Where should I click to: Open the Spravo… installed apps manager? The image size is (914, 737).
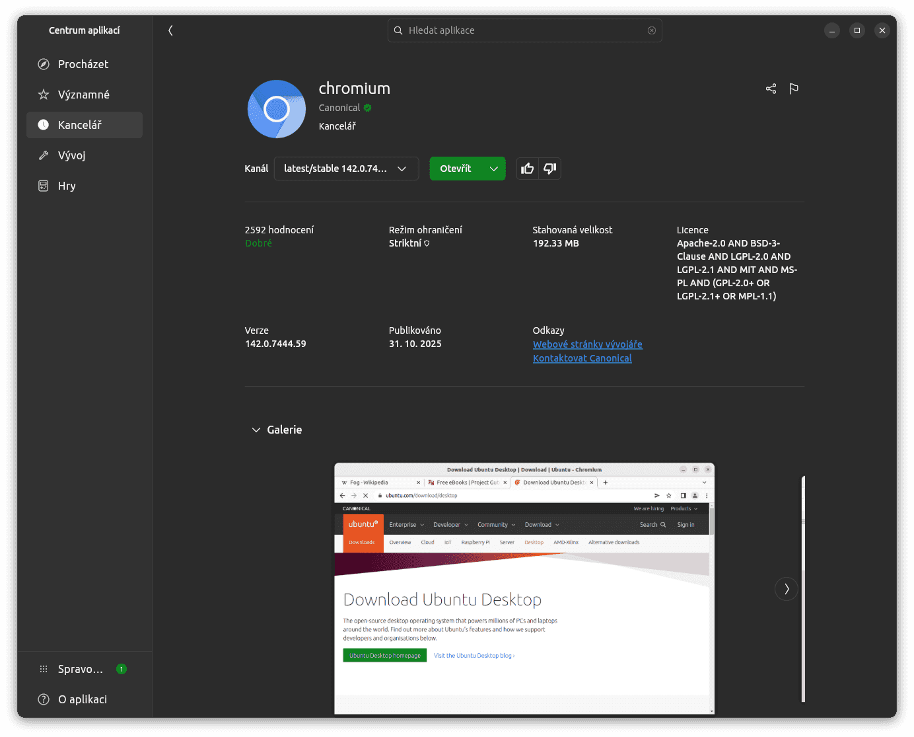[85, 669]
